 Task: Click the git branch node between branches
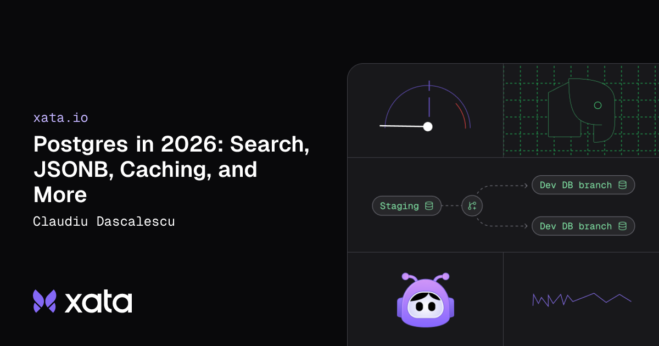(x=471, y=205)
